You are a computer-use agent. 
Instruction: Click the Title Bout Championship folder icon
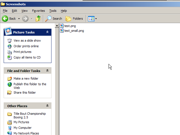(x=10, y=114)
